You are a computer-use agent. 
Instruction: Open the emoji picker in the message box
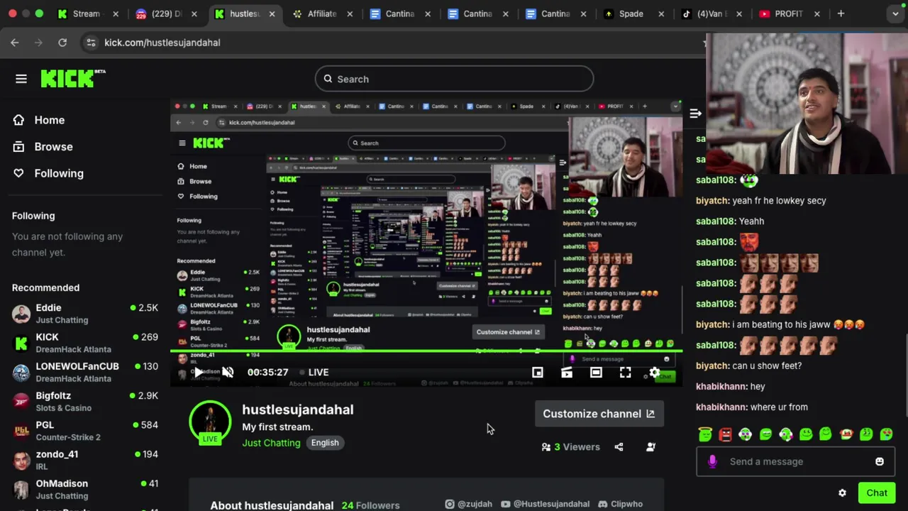[880, 461]
